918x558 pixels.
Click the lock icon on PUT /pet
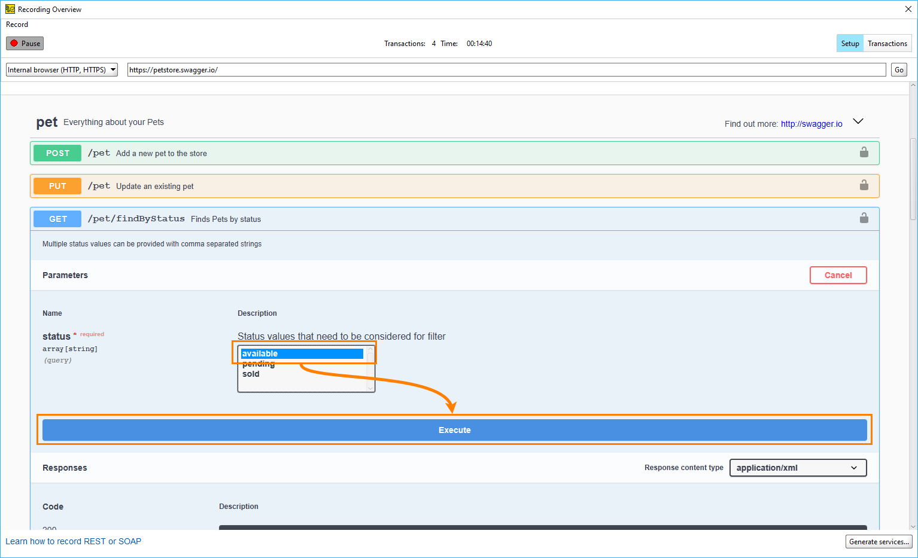tap(864, 185)
